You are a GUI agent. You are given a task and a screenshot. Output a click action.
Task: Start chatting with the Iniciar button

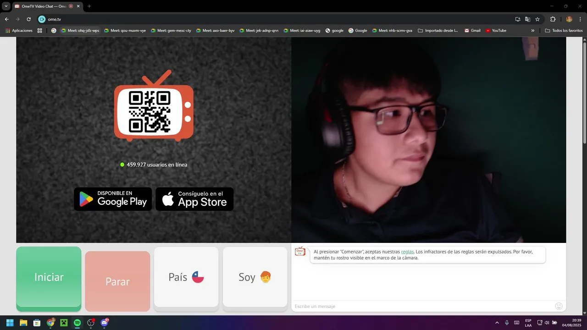[49, 279]
